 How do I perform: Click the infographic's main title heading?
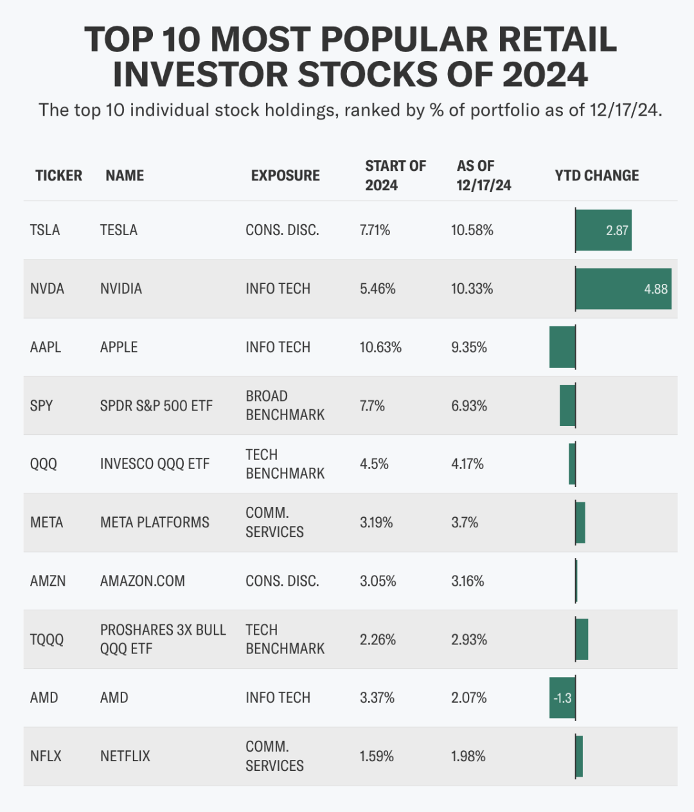tap(350, 57)
